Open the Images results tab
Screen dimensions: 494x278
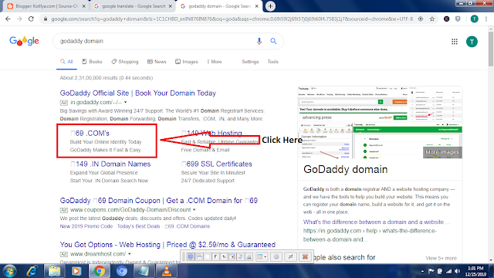point(187,62)
